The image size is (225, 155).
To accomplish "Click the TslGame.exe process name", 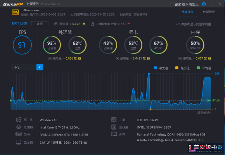I will [x=30, y=10].
